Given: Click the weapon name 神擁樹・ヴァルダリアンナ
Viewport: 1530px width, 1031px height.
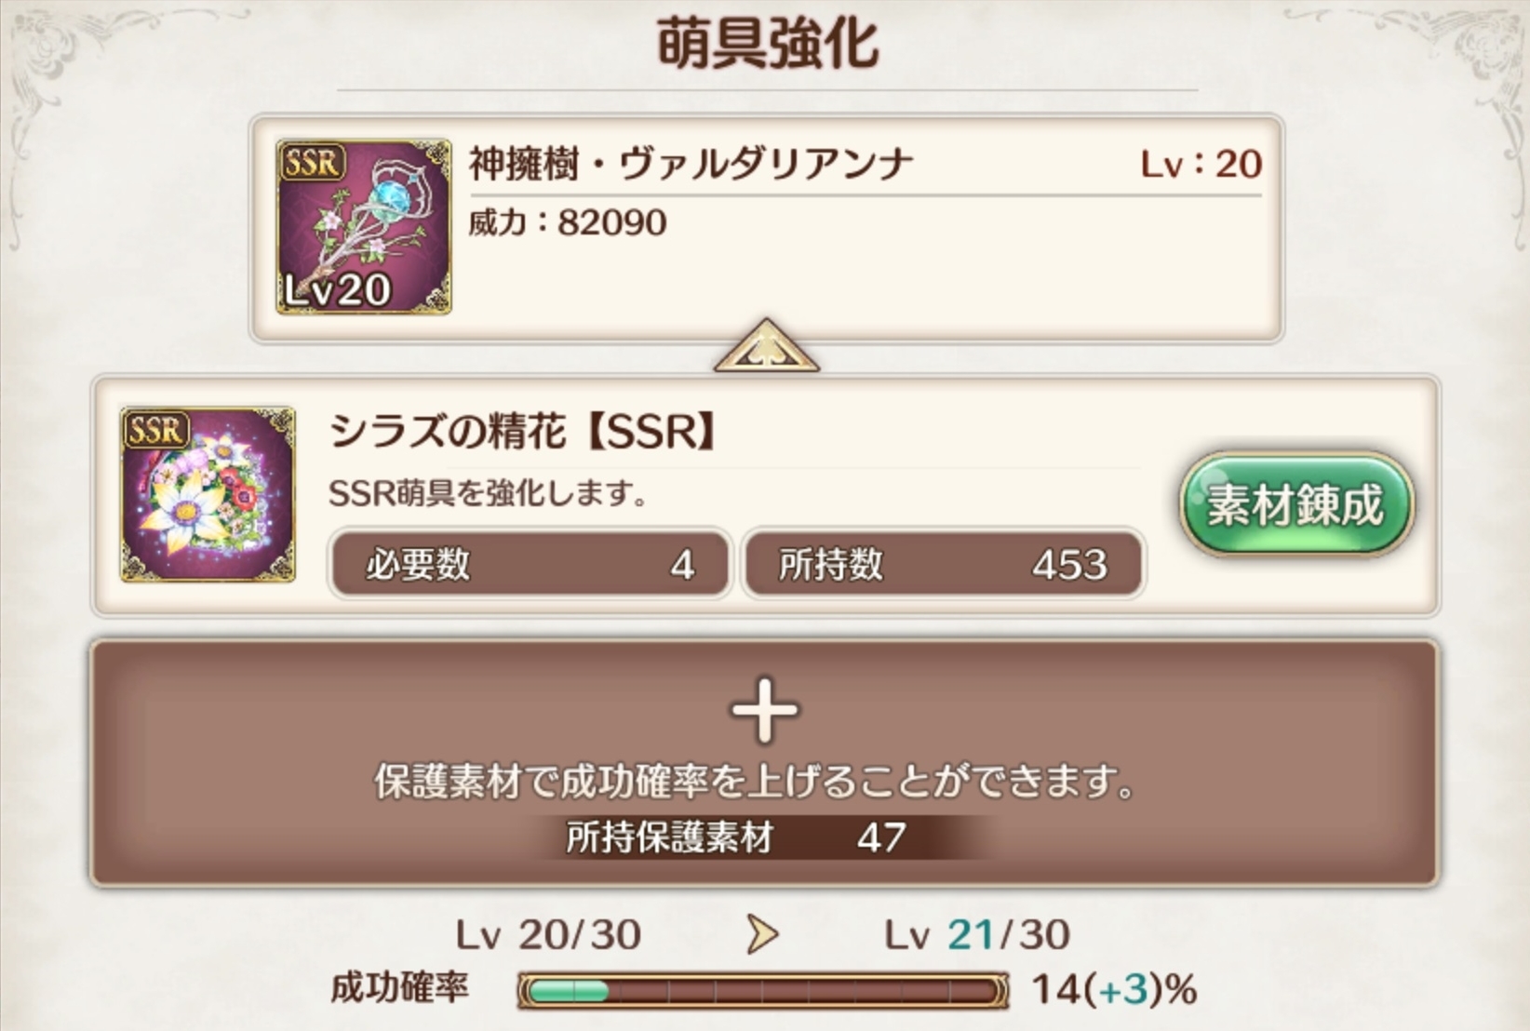Looking at the screenshot, I should (x=691, y=165).
